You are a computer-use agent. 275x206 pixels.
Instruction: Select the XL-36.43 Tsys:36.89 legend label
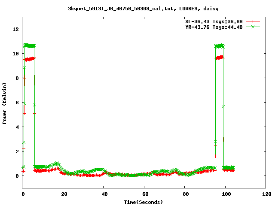(214, 21)
